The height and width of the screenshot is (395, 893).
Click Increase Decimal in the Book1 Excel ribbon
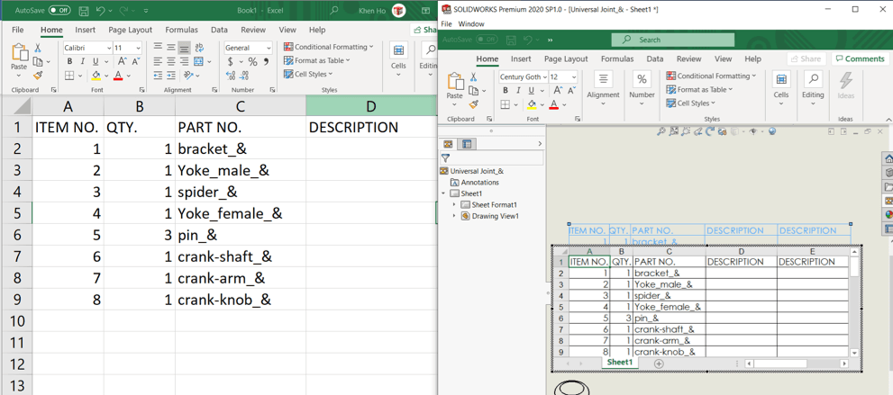232,75
